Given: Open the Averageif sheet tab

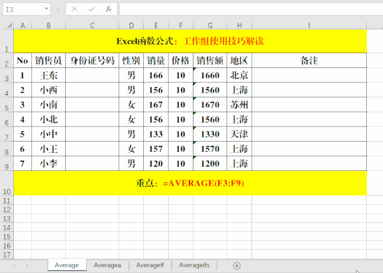Looking at the screenshot, I should (x=150, y=265).
